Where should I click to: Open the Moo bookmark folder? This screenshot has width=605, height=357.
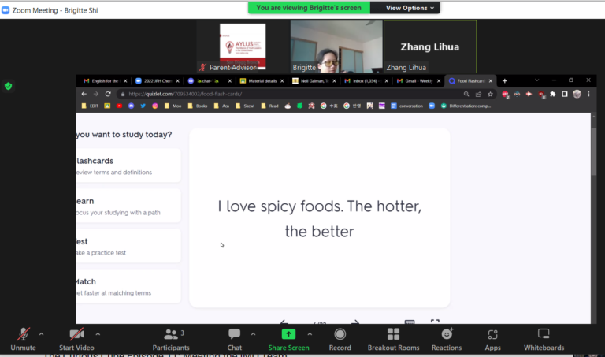click(173, 106)
